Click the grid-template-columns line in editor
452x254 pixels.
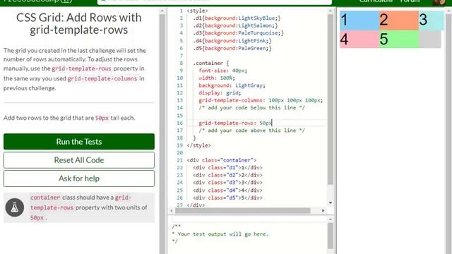pos(261,100)
